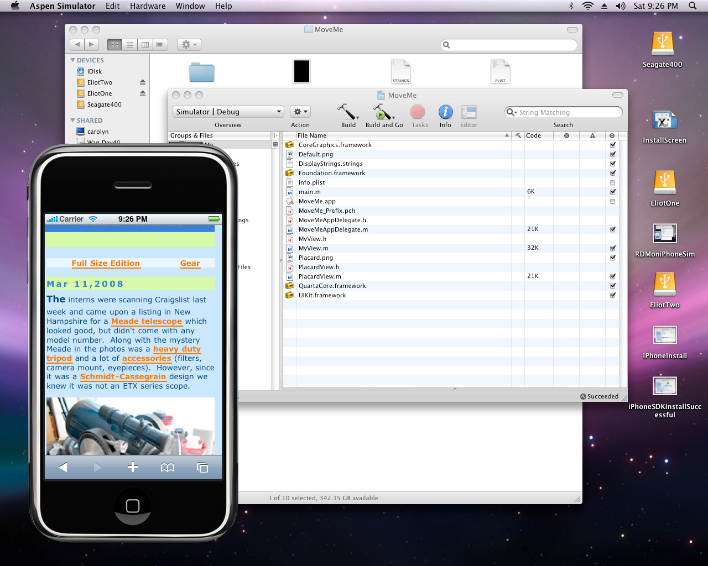Click the Build hammer icon in Xcode

[x=348, y=112]
